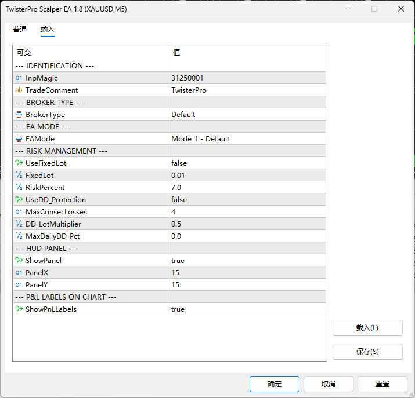This screenshot has width=415, height=398.
Task: Select the MaxConsecLosses variable name
Action: [x=56, y=212]
